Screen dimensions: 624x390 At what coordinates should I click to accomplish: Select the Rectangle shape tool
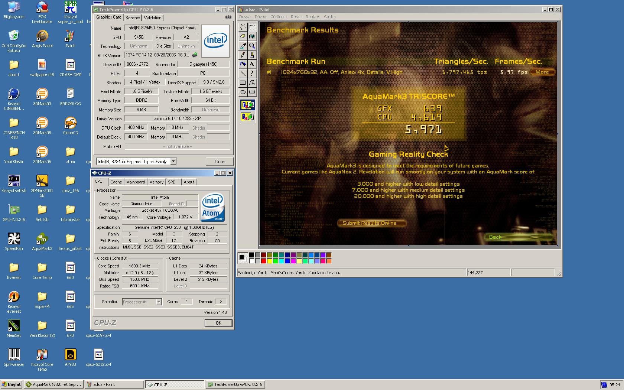click(243, 83)
